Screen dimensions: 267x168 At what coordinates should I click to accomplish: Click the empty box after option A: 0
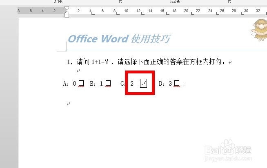click(x=81, y=83)
